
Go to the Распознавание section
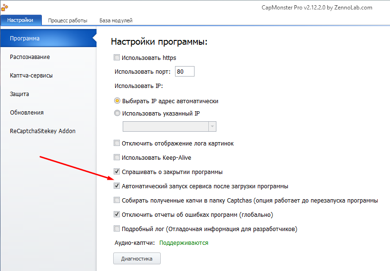coord(30,57)
